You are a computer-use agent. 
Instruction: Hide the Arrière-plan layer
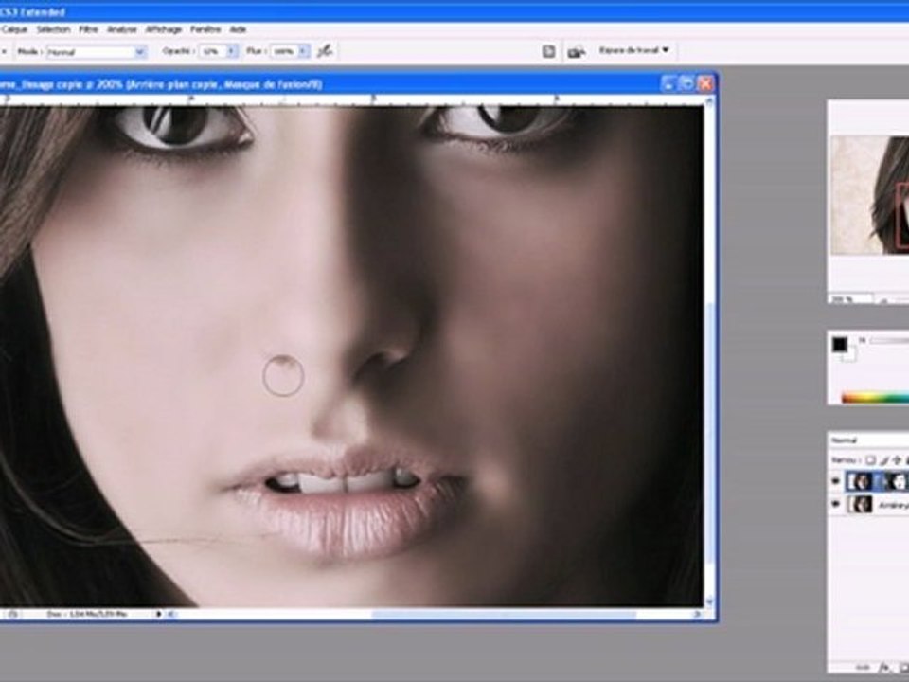(835, 505)
